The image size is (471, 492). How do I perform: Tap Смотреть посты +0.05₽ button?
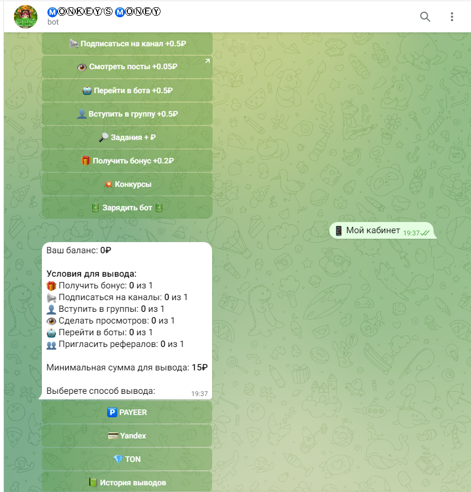click(127, 67)
